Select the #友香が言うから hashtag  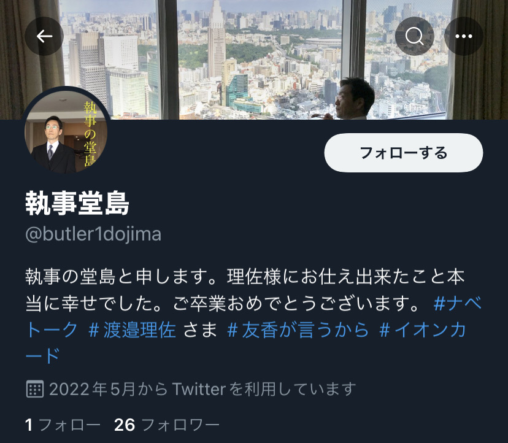pyautogui.click(x=298, y=330)
